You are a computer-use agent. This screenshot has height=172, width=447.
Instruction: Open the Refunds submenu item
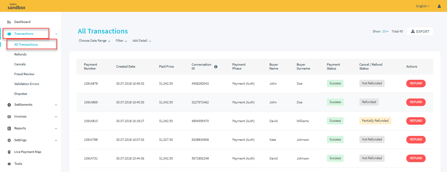(x=20, y=54)
